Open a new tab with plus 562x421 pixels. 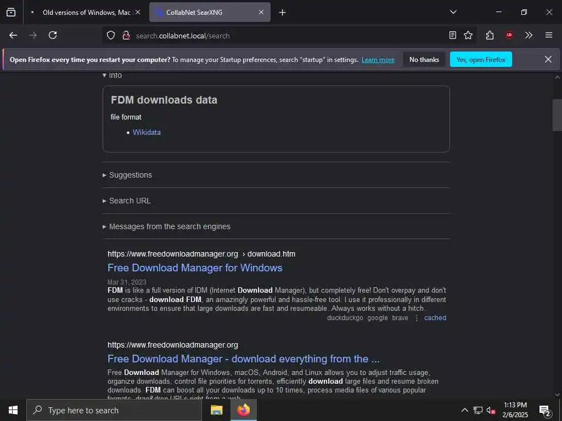coord(283,13)
